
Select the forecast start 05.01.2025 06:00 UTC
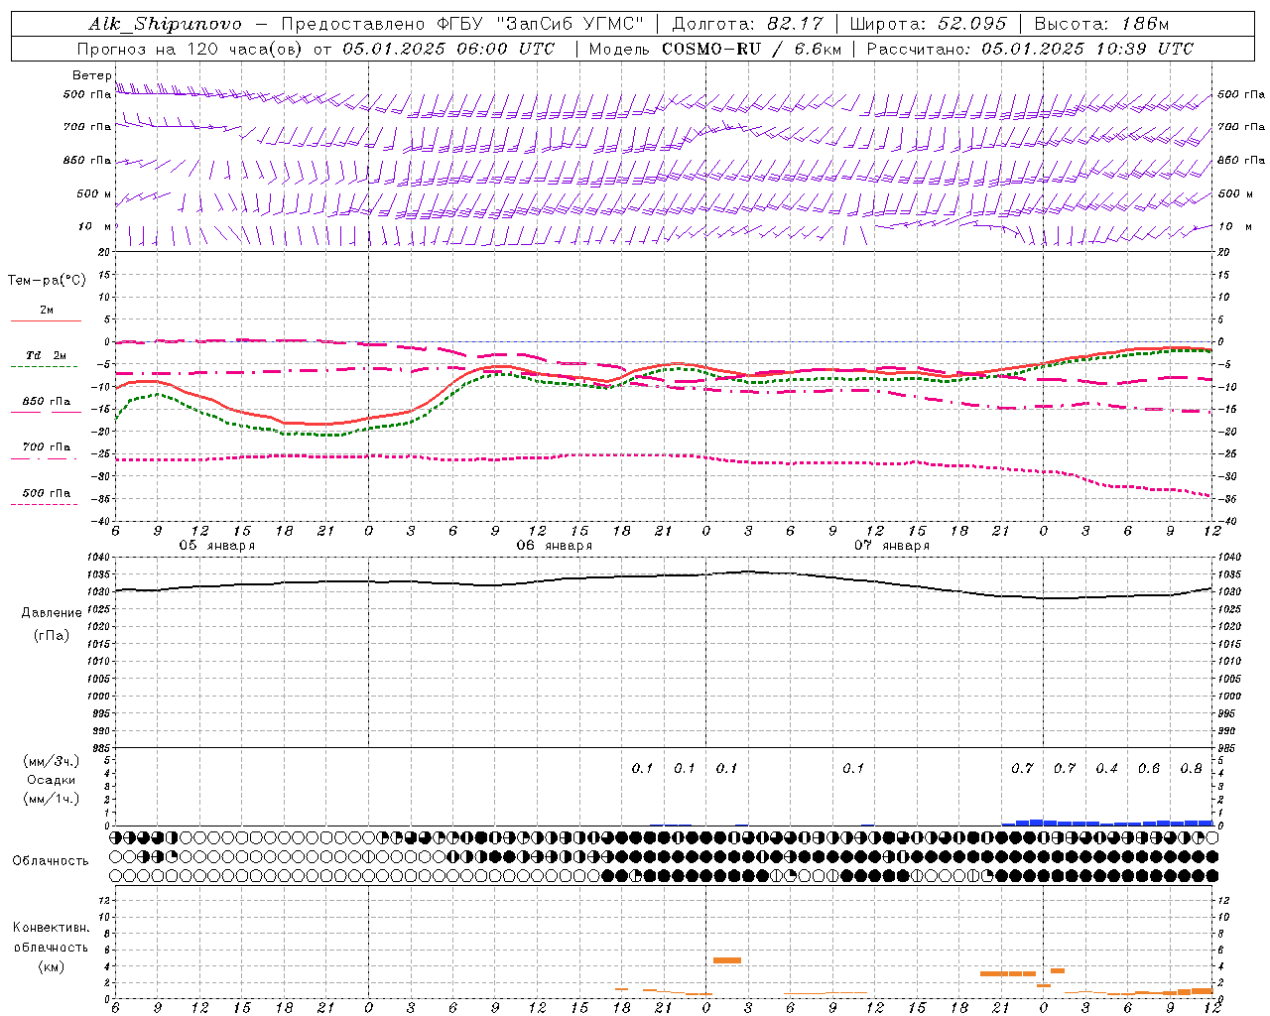[x=448, y=49]
